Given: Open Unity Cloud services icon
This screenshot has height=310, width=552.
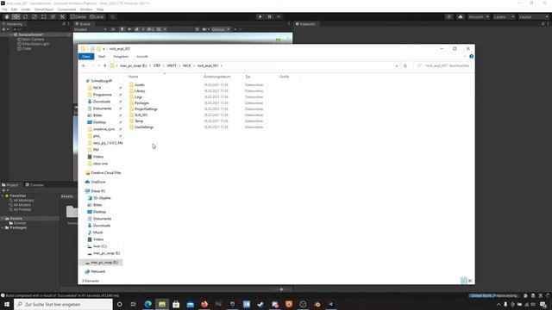Looking at the screenshot, I should coord(461,17).
